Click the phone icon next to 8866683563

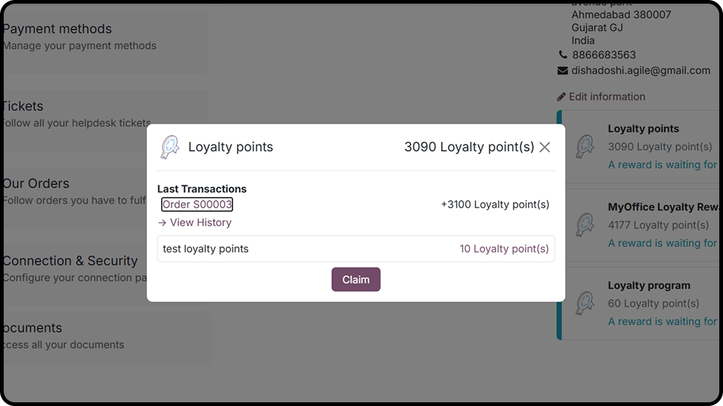[x=563, y=55]
